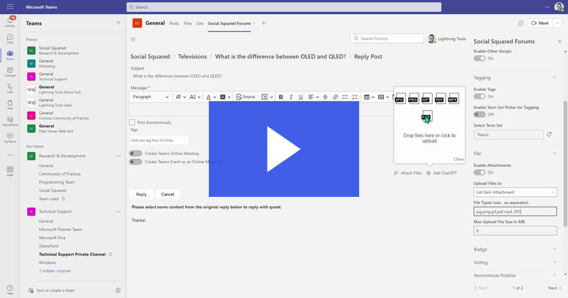
Task: Open the Upload Files to dropdown
Action: click(515, 192)
